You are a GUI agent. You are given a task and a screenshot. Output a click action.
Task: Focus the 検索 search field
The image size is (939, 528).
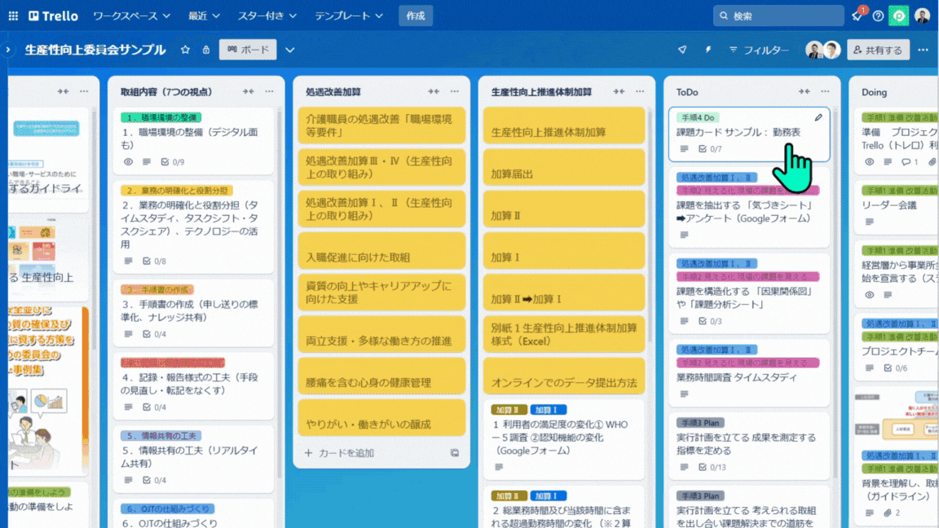[778, 16]
